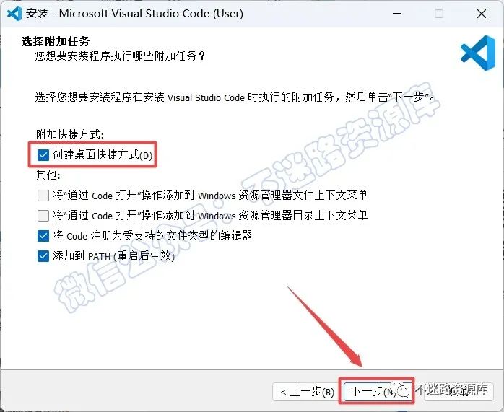This screenshot has width=504, height=412.
Task: Uncheck register Code as editor for supported file types
Action: point(43,236)
